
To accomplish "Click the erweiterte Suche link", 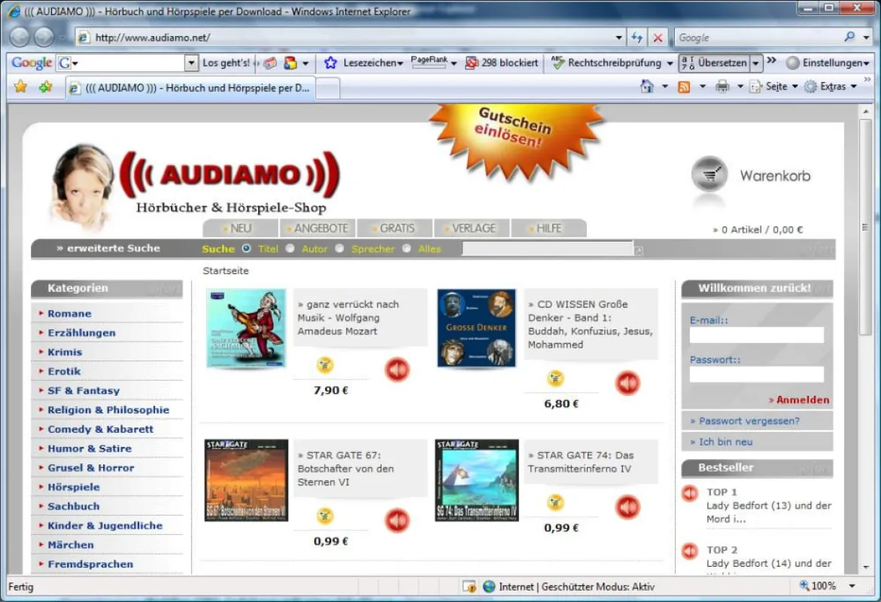I will coord(108,248).
